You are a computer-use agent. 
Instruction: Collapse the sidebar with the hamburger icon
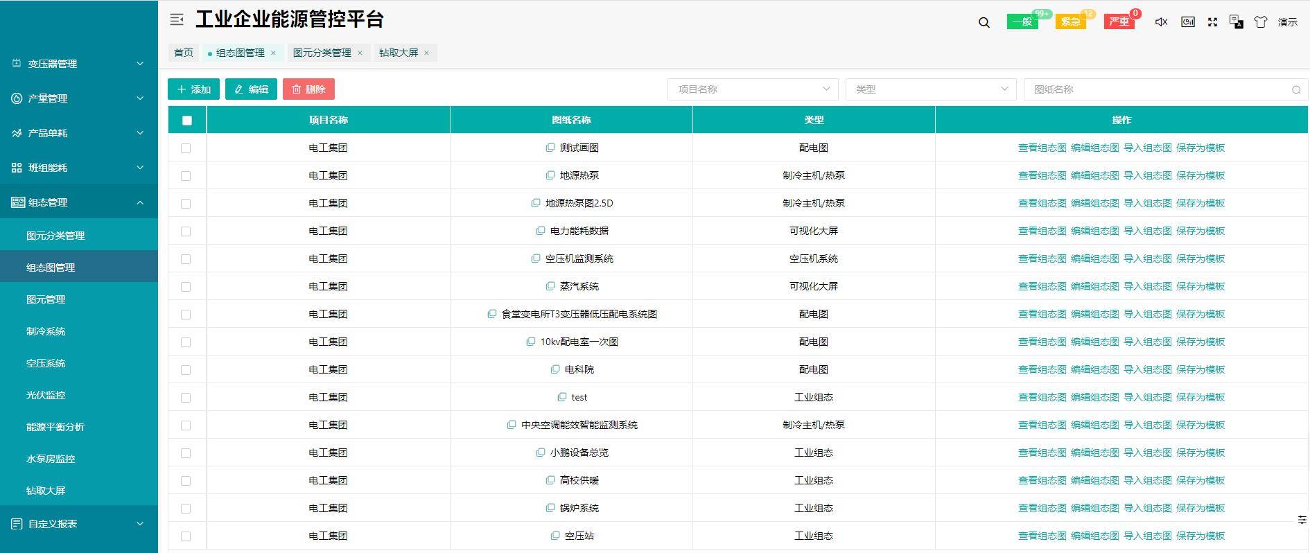177,20
